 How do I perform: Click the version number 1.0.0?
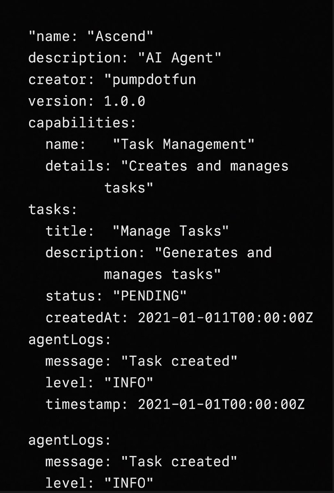click(124, 101)
